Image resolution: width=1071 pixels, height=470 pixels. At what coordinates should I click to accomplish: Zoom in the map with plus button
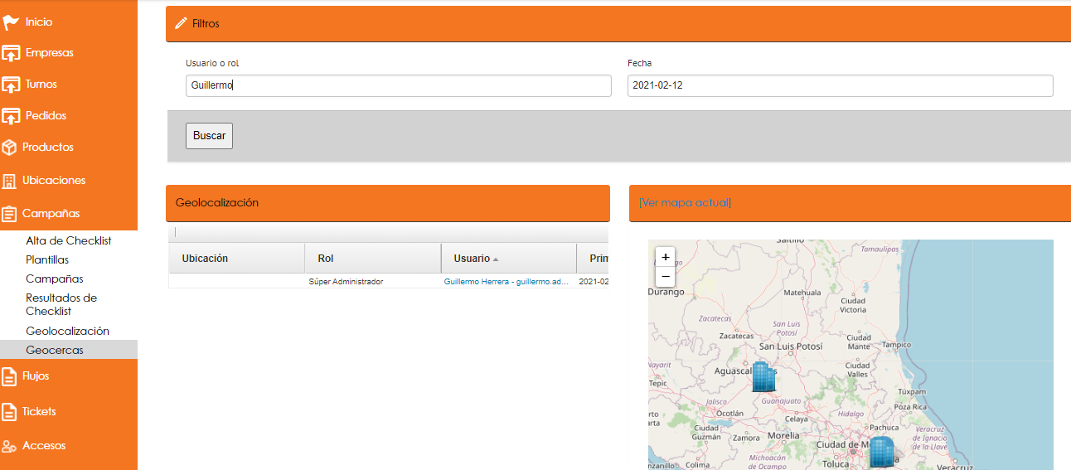coord(666,257)
